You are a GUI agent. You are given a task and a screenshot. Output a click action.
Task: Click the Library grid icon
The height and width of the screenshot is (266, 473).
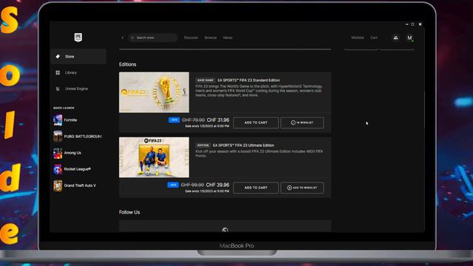click(x=58, y=72)
